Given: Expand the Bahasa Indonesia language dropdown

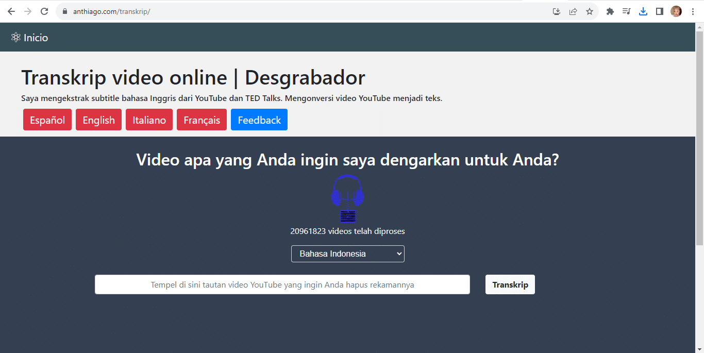Looking at the screenshot, I should point(347,254).
